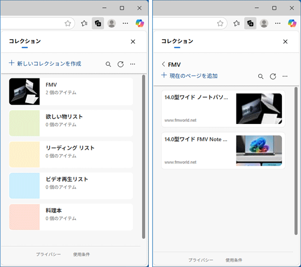Click the yellow swatch of リーディング リスト
This screenshot has width=301, height=267.
coord(25,155)
